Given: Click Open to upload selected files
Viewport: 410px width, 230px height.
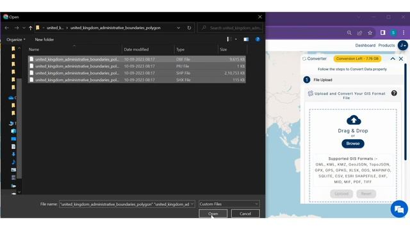Looking at the screenshot, I should 213,213.
